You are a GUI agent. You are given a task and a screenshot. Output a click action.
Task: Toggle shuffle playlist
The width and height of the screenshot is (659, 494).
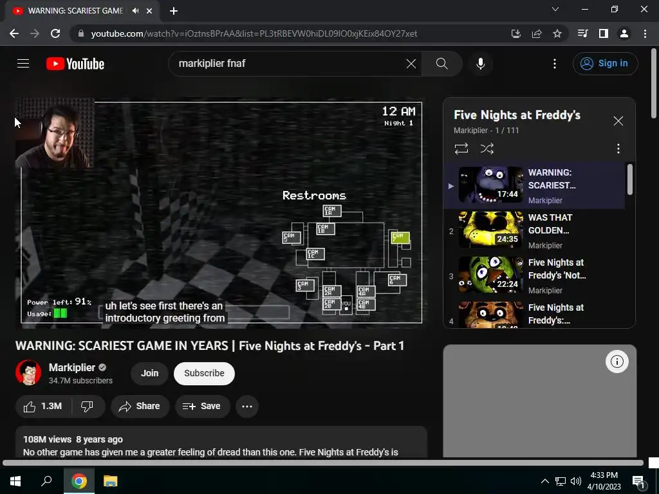point(487,149)
